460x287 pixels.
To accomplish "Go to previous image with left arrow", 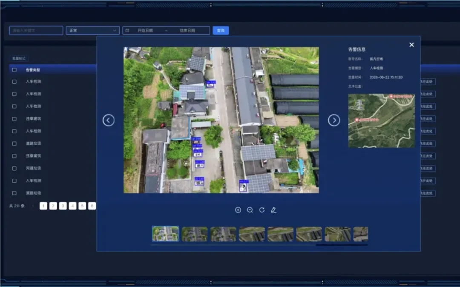I will point(109,120).
